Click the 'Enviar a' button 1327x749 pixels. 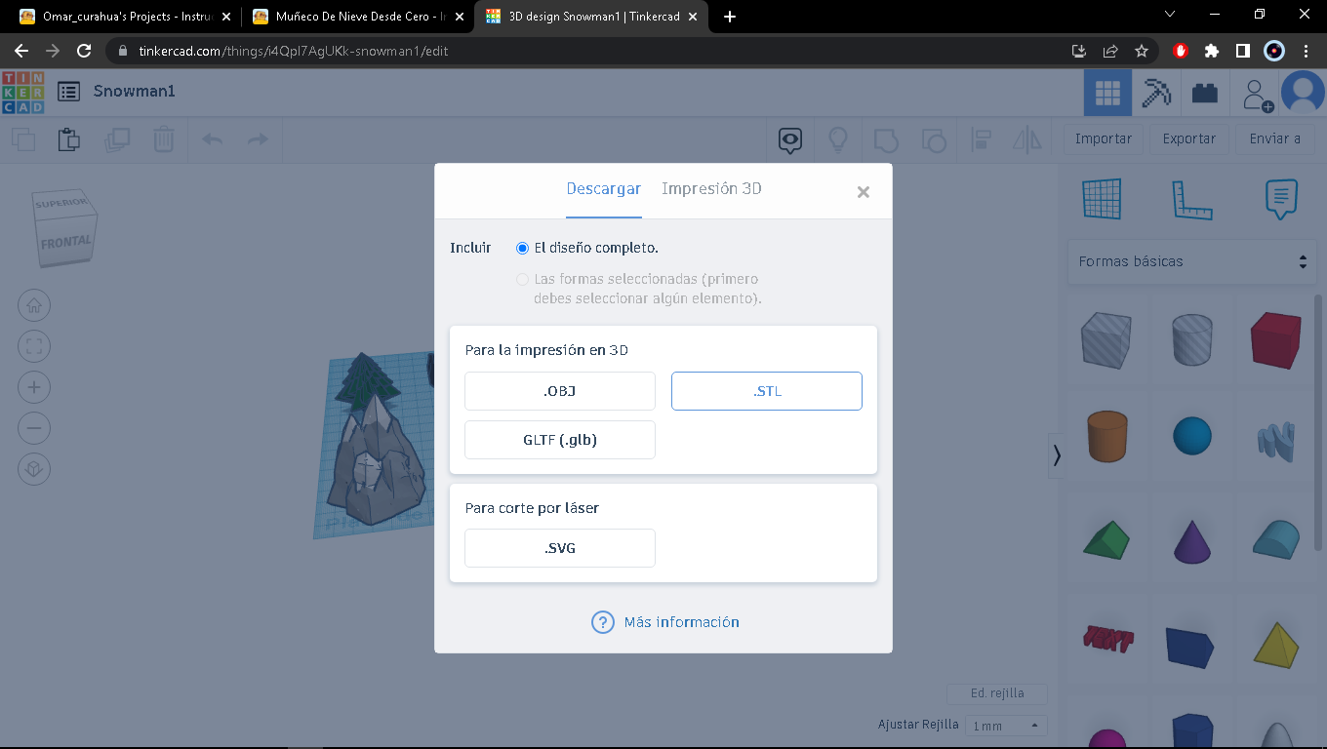(x=1275, y=138)
